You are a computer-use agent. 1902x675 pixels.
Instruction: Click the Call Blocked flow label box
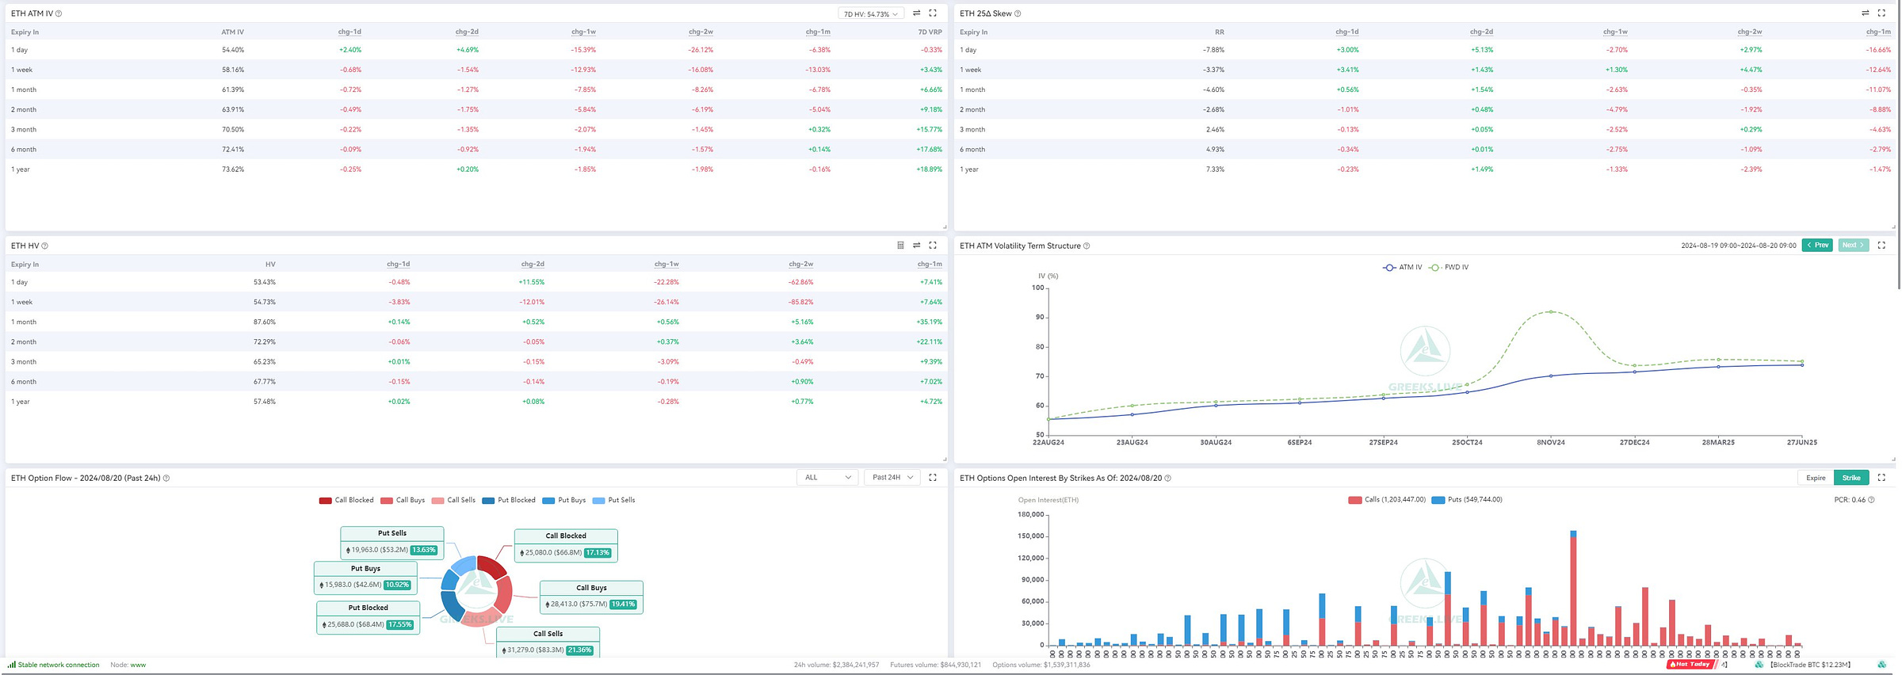point(566,546)
